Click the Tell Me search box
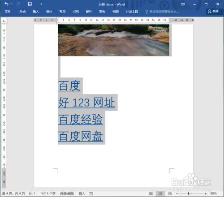This screenshot has width=224, height=197. click(x=164, y=12)
